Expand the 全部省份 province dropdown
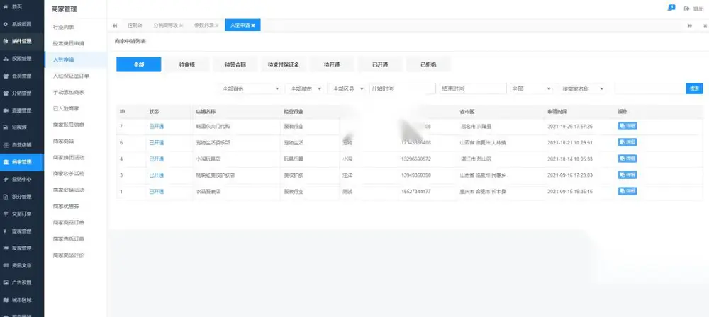This screenshot has width=709, height=317. pos(250,89)
